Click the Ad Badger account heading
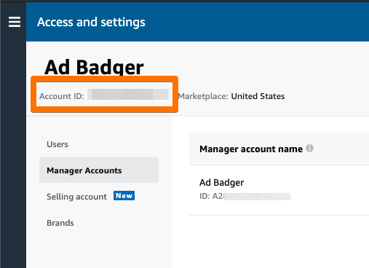 [94, 67]
